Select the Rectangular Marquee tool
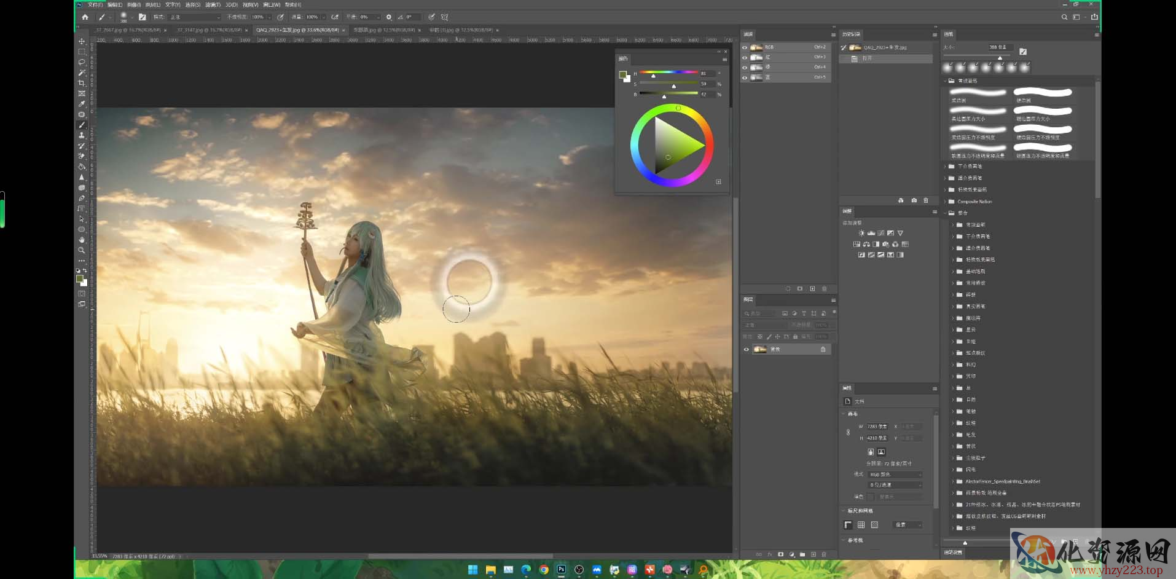Viewport: 1176px width, 579px height. (81, 52)
